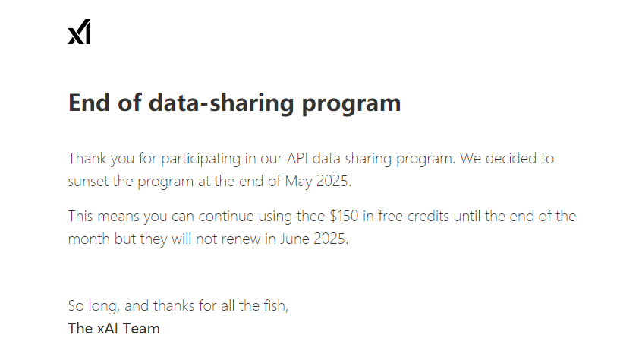Click the "$150" amount text
642x354 pixels.
point(344,216)
